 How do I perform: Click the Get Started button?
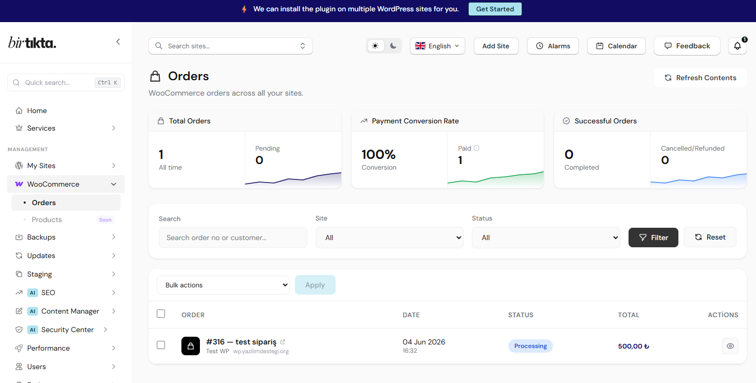[495, 9]
